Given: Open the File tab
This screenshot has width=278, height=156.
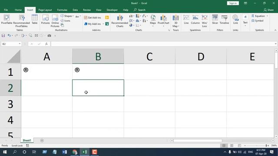Looking at the screenshot, I should 6,10.
